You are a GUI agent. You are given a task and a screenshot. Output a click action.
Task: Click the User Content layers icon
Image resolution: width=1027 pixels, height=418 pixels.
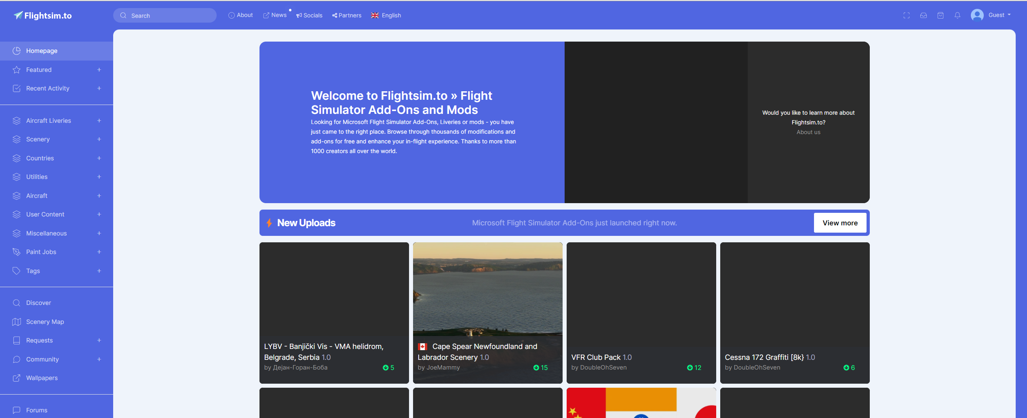click(17, 214)
